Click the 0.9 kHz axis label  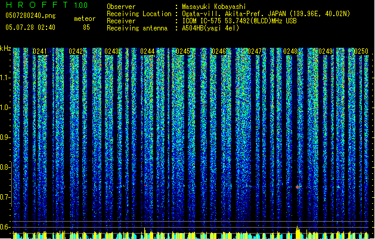(x=5, y=137)
